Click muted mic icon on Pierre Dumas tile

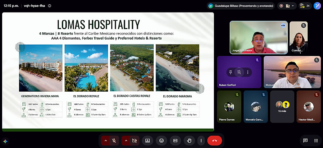(237, 94)
